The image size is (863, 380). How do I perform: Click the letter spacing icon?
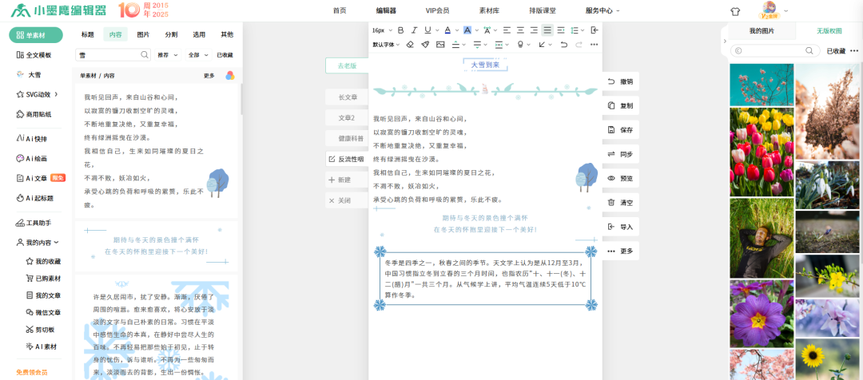click(487, 30)
